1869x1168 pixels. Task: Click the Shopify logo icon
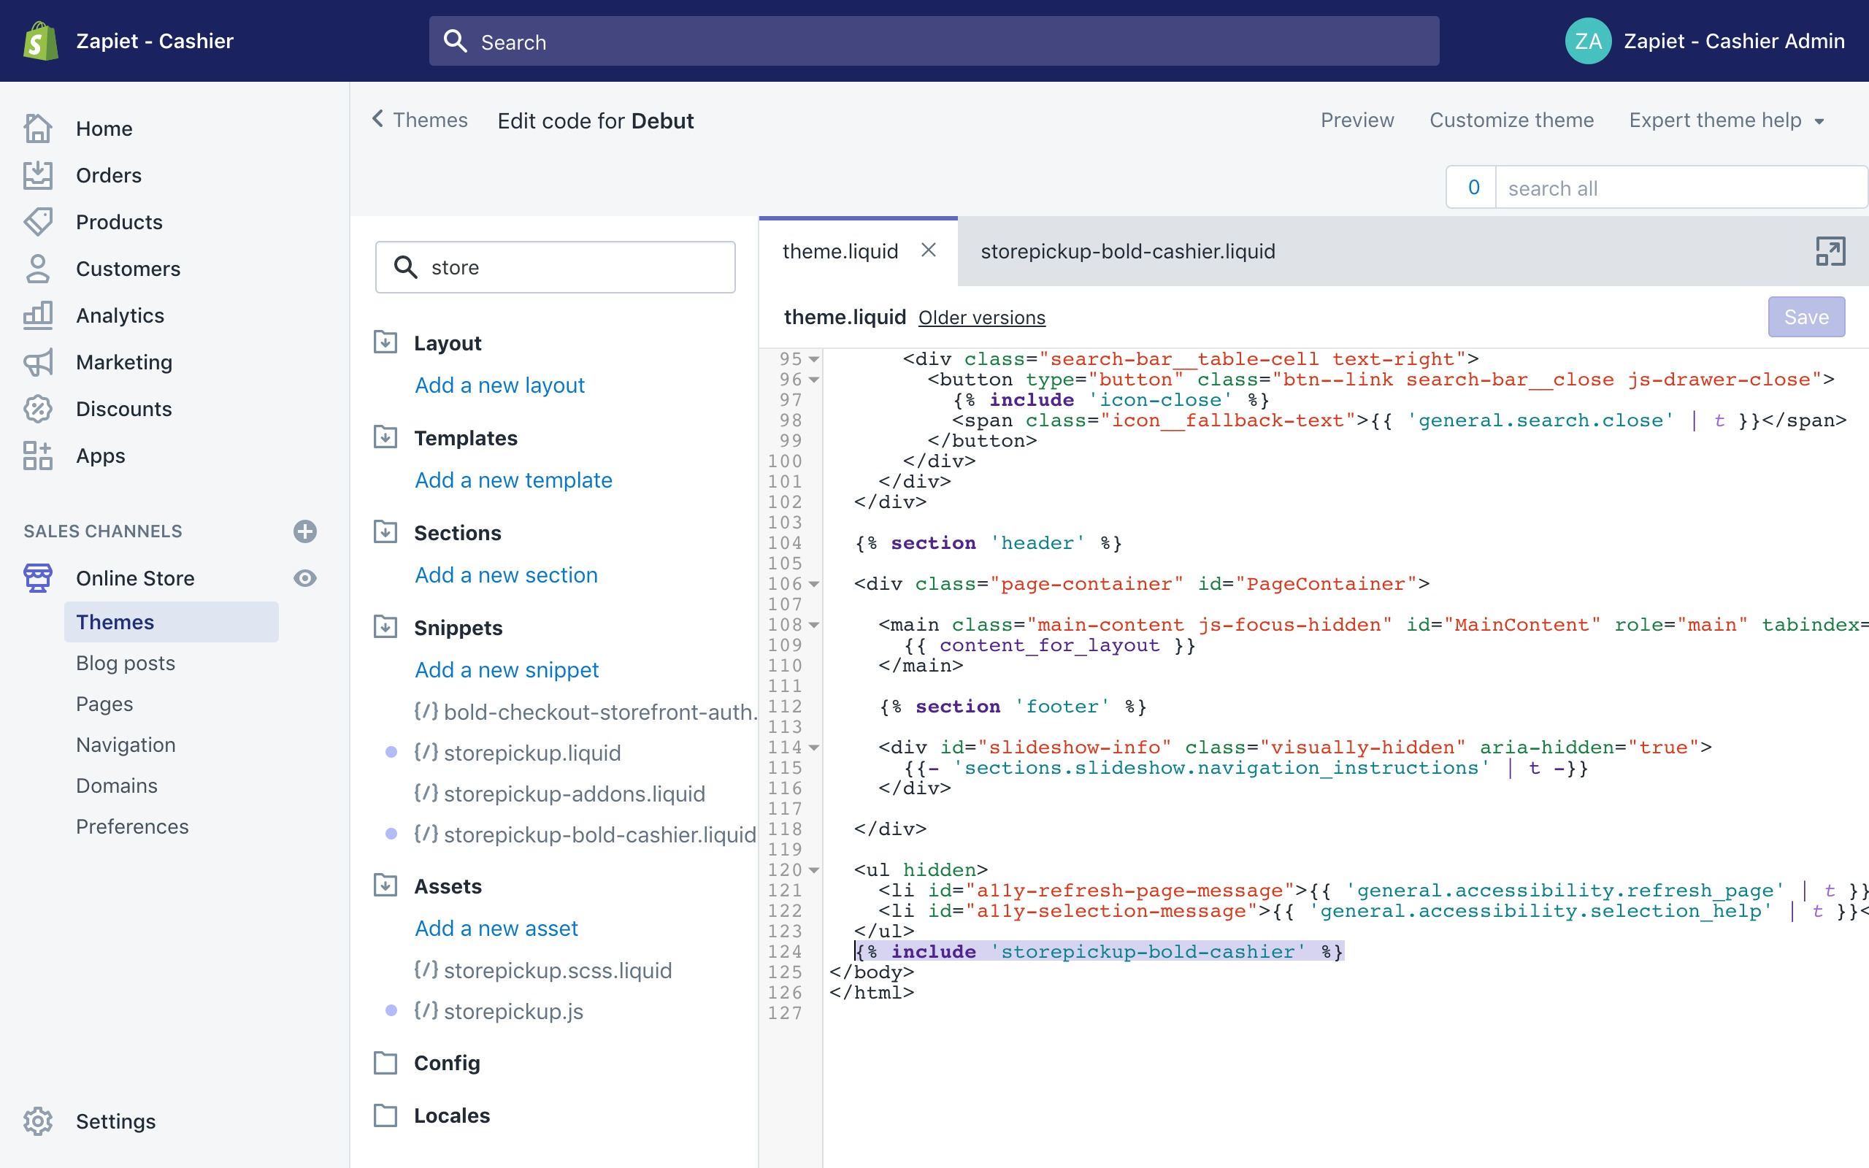click(40, 41)
